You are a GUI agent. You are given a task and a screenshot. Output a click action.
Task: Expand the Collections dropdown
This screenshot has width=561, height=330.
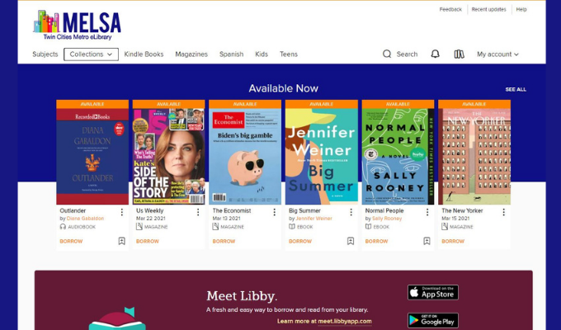tap(91, 54)
